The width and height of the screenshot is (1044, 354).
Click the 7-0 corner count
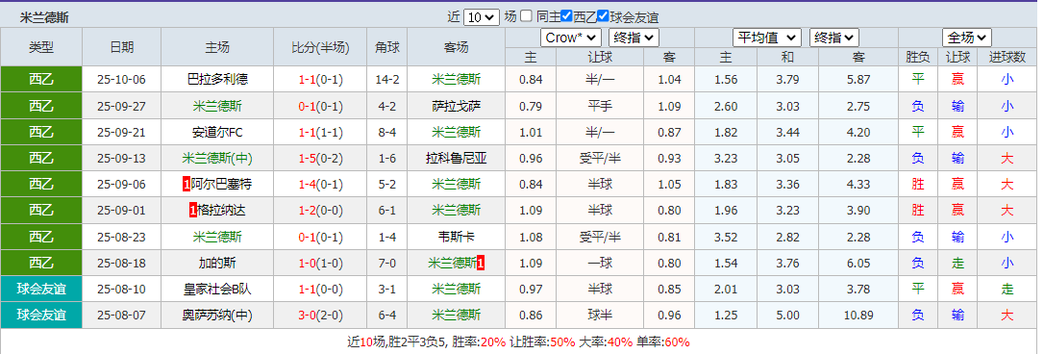tap(387, 264)
